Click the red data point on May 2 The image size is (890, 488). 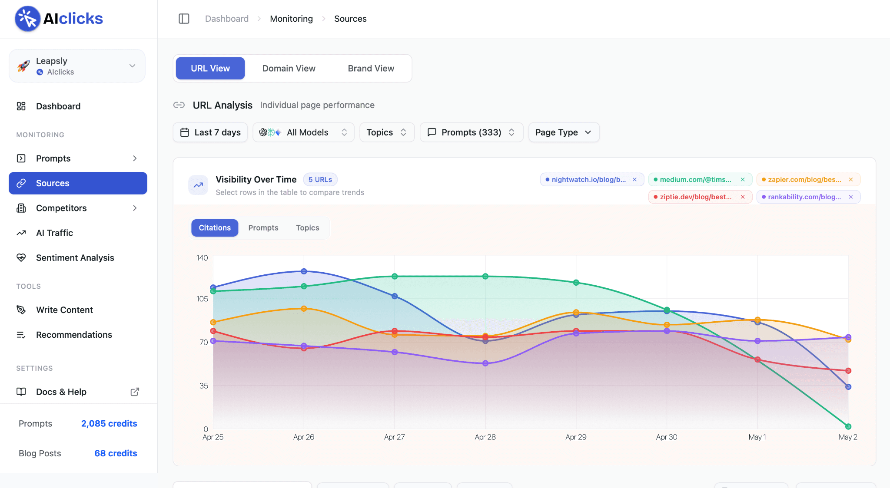point(848,371)
